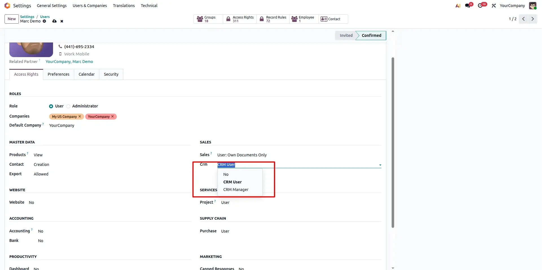Toggle the Crm dropdown arrow
Screen dimensions: 542x270
tap(380, 165)
